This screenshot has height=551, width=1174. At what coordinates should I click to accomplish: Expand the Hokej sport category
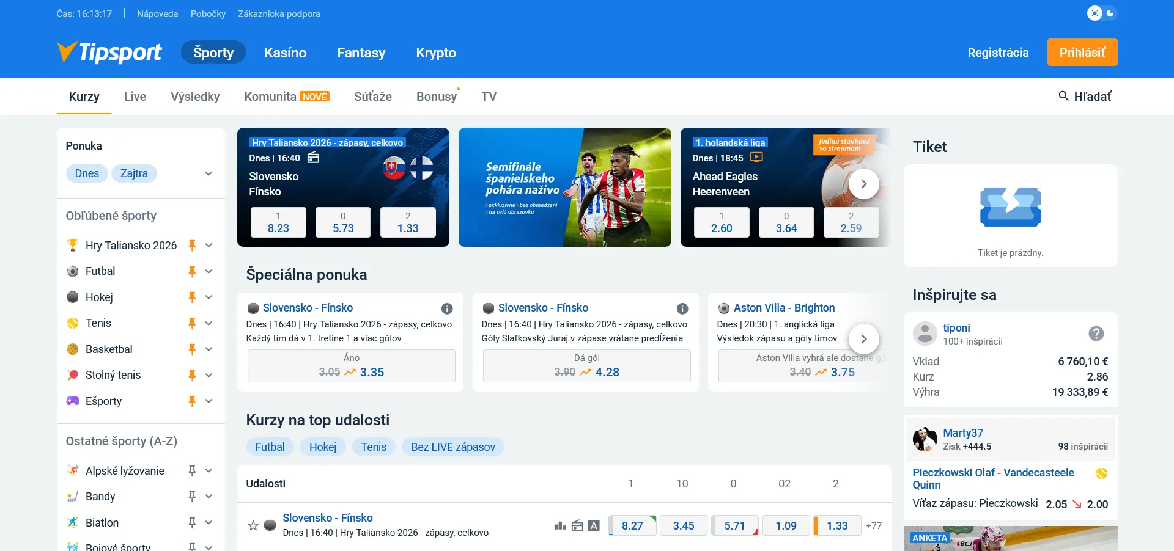pos(209,297)
